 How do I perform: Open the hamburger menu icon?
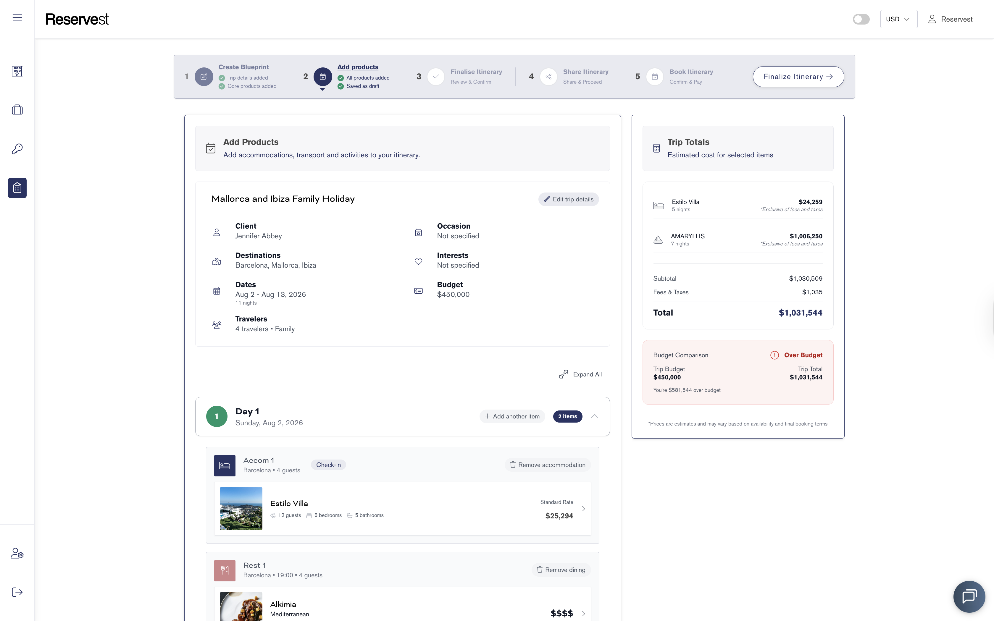17,18
